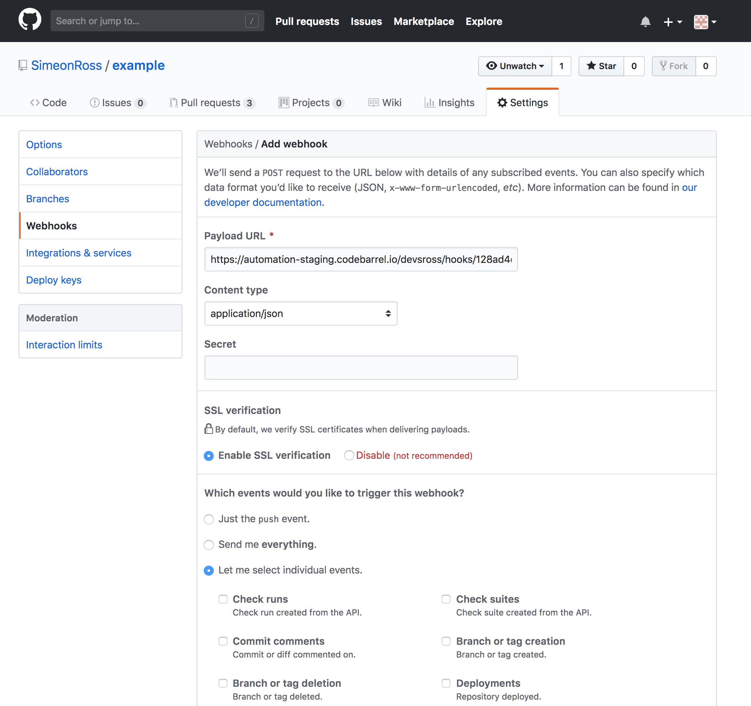This screenshot has width=751, height=706.
Task: Enable the Check runs checkbox
Action: tap(223, 599)
